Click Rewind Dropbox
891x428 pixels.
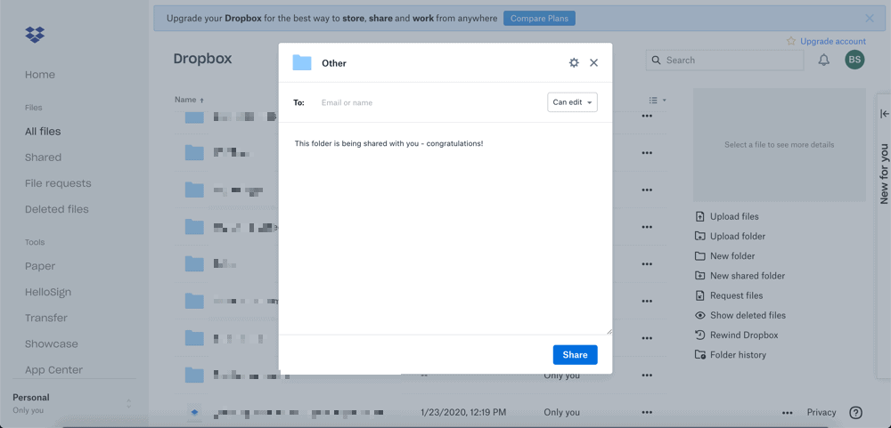(744, 335)
